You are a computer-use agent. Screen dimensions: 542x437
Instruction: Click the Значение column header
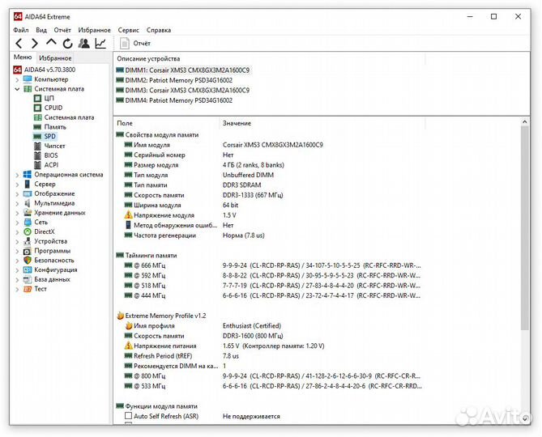pyautogui.click(x=237, y=123)
